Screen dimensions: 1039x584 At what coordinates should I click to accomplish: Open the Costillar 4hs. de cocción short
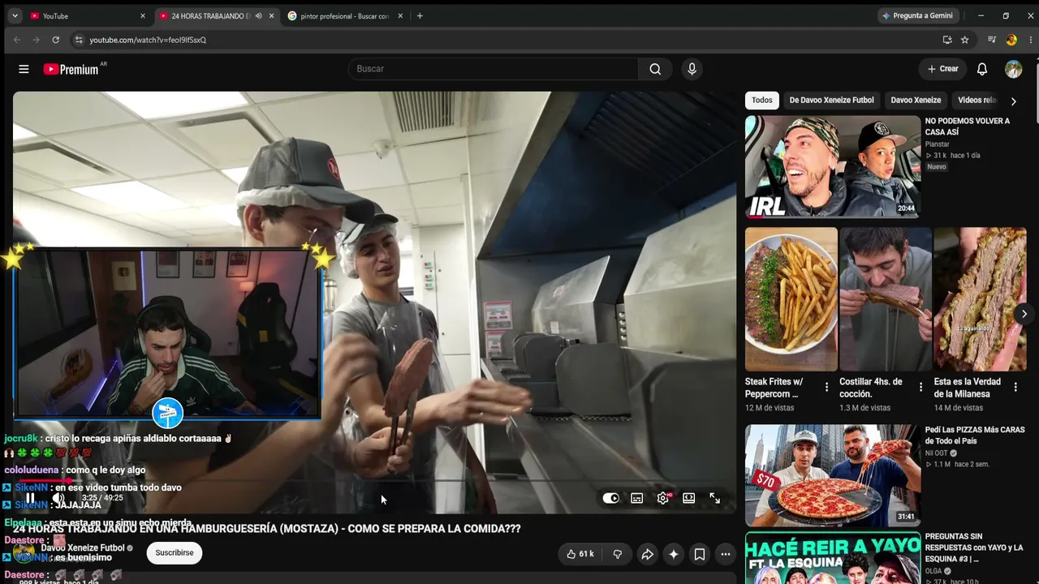pyautogui.click(x=886, y=299)
